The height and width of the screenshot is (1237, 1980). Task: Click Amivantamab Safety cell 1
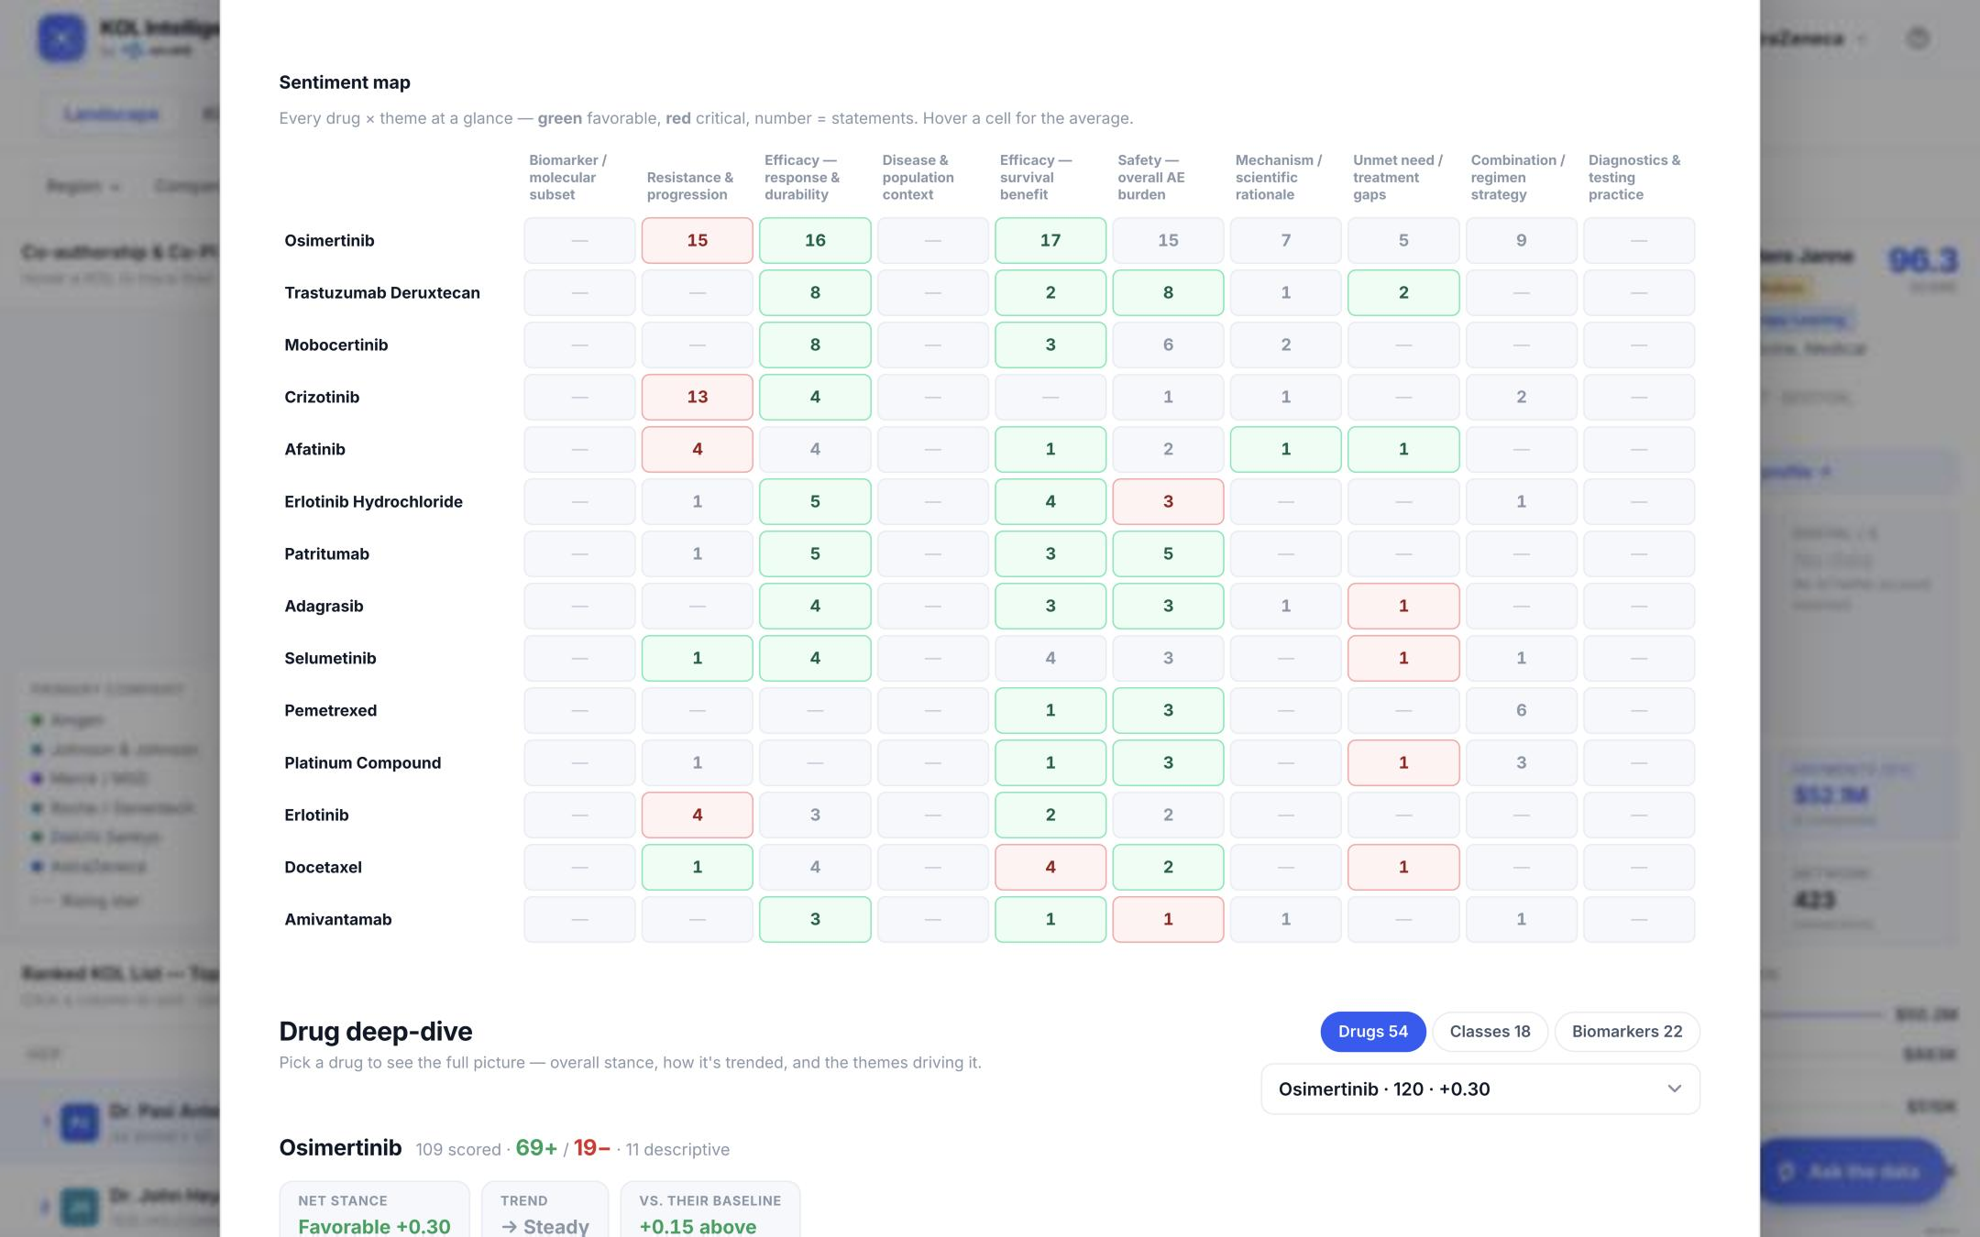tap(1168, 919)
